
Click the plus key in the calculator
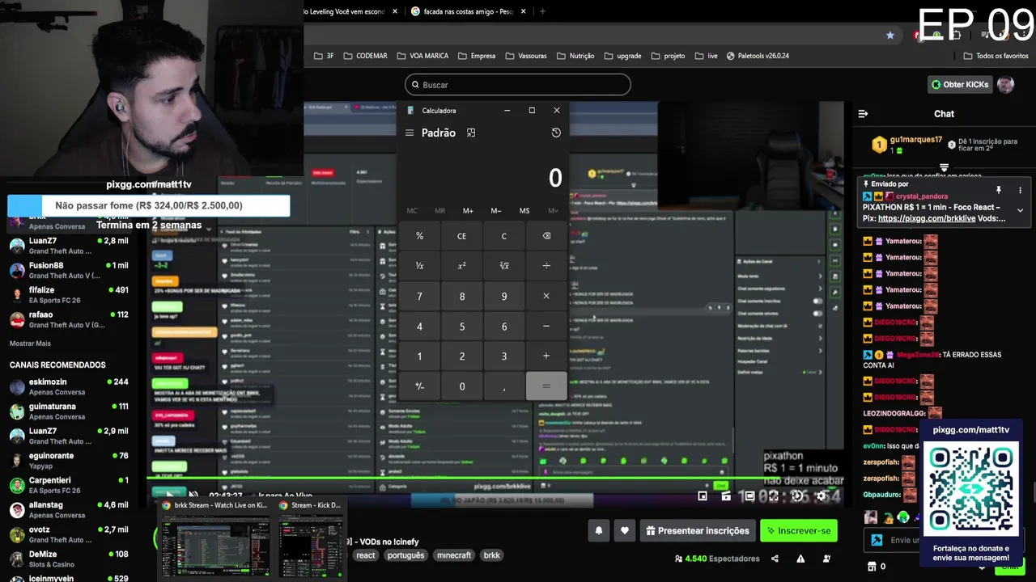coord(546,356)
